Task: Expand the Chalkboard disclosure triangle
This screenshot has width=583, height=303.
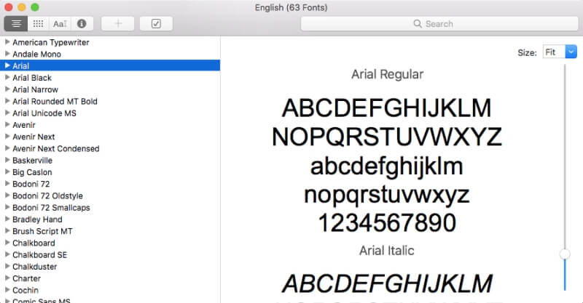Action: (7, 243)
